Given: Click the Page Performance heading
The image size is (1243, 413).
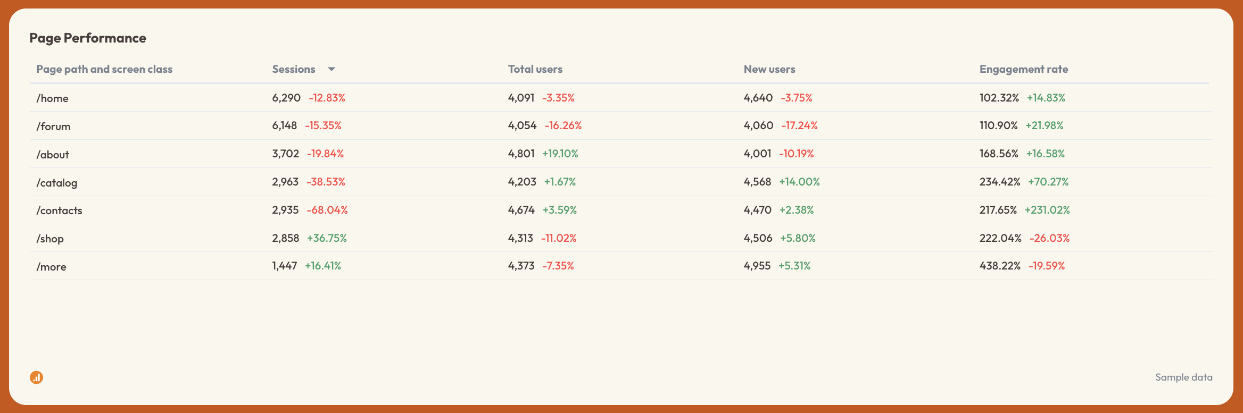Looking at the screenshot, I should 88,38.
